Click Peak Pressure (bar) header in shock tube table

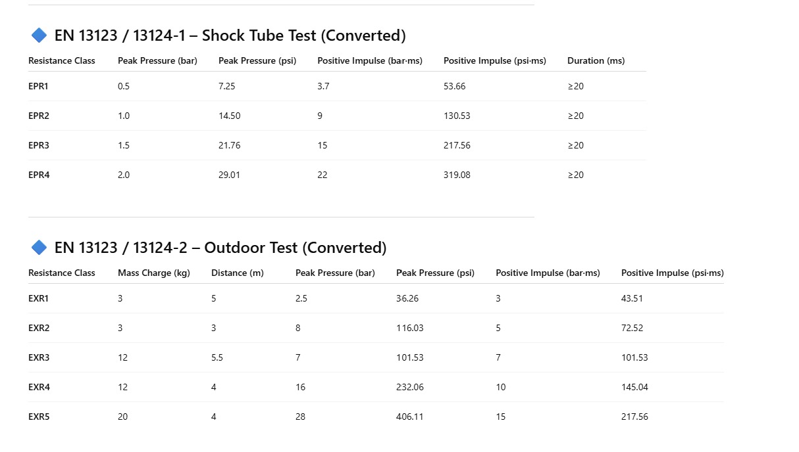(157, 60)
